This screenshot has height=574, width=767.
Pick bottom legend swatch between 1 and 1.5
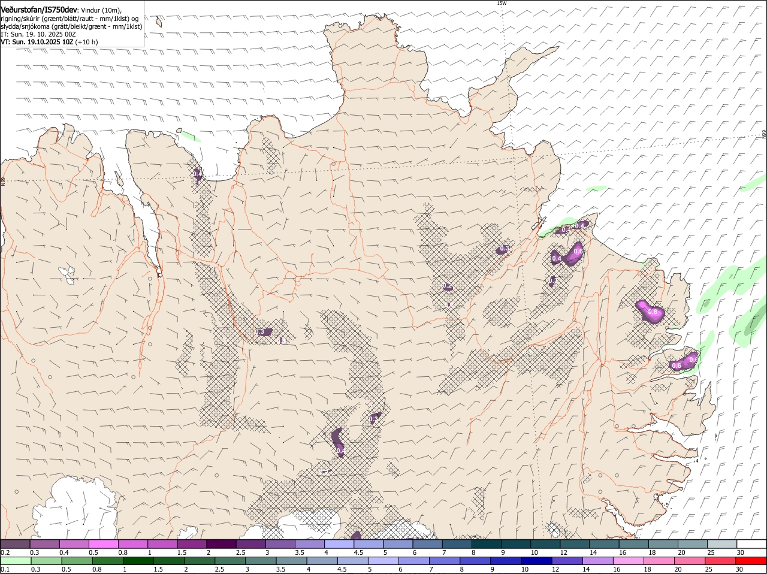tap(138, 561)
